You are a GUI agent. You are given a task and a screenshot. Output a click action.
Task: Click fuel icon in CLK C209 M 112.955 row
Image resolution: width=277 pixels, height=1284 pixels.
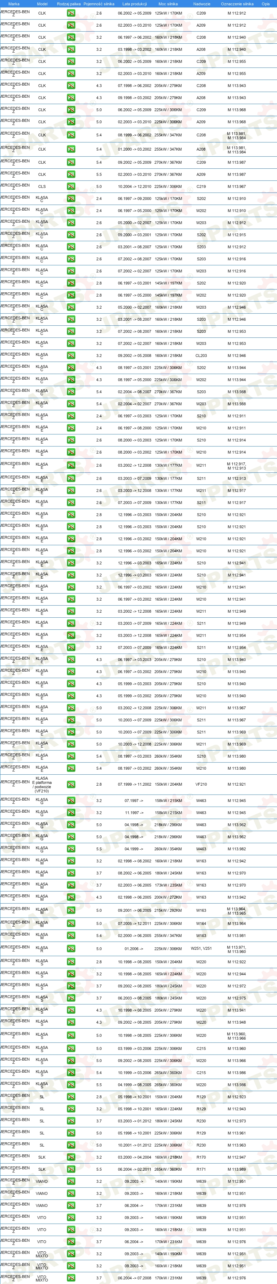point(71,61)
